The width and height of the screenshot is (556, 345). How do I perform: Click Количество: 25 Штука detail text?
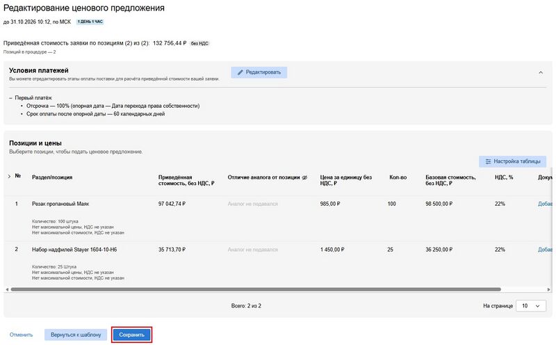click(54, 266)
